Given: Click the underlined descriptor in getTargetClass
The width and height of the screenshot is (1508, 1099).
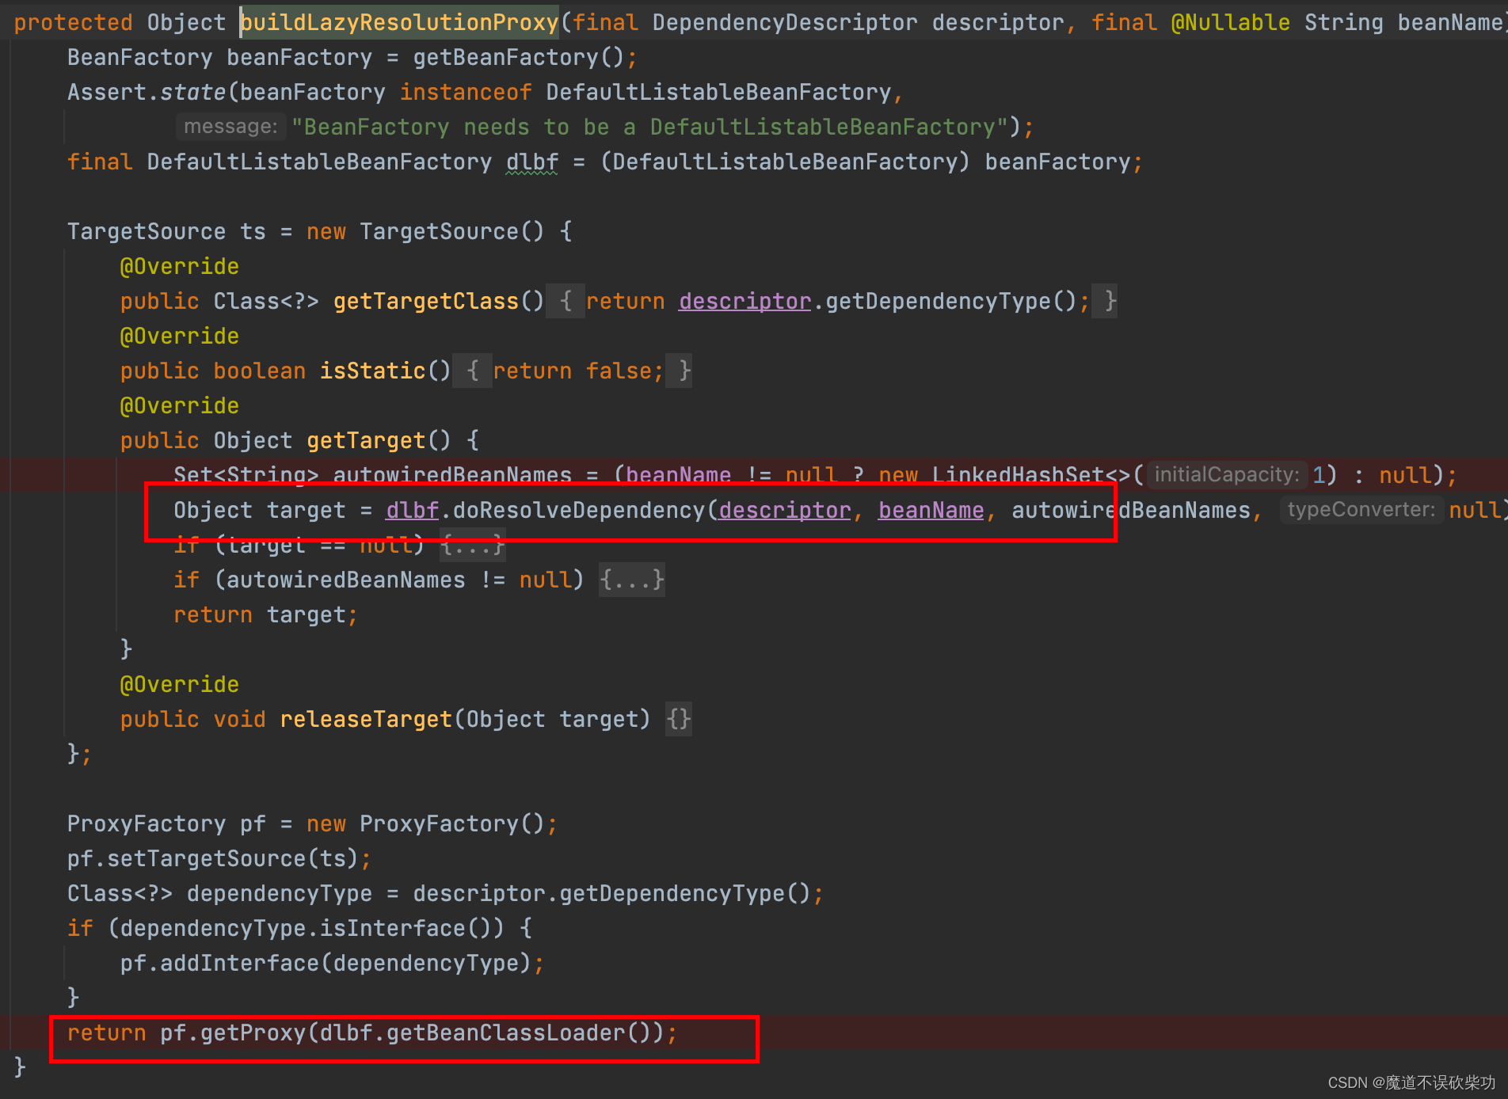Looking at the screenshot, I should click(744, 301).
